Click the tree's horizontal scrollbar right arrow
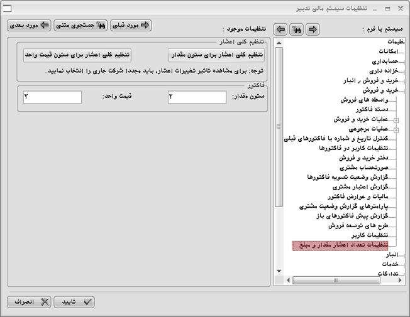Image resolution: width=410 pixels, height=317 pixels. tap(400, 280)
